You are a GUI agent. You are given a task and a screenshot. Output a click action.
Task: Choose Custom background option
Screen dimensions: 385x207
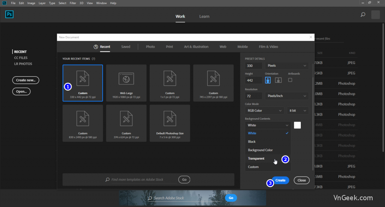click(x=268, y=167)
